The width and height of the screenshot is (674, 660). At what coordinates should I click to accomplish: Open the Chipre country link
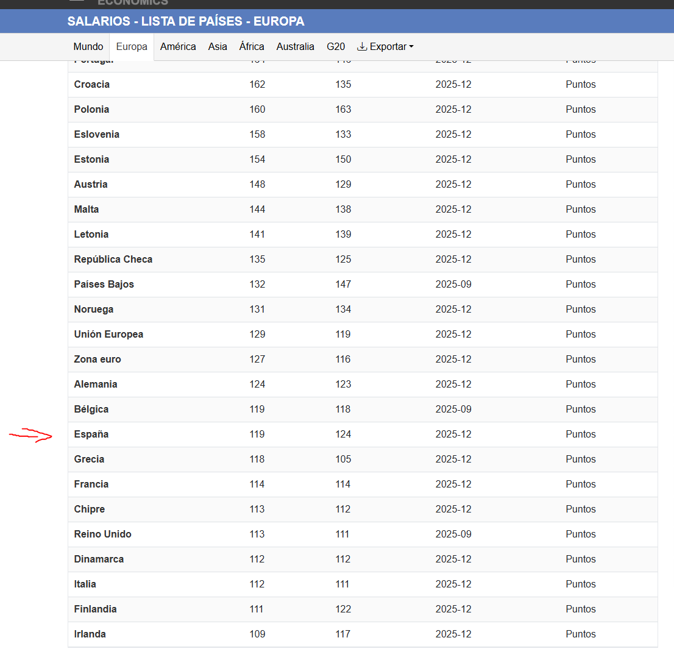pos(90,509)
